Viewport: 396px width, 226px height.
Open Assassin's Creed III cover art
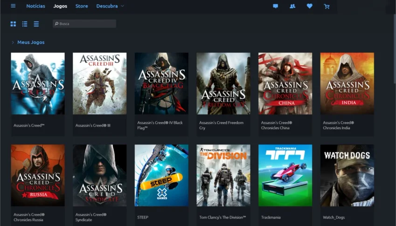click(99, 83)
